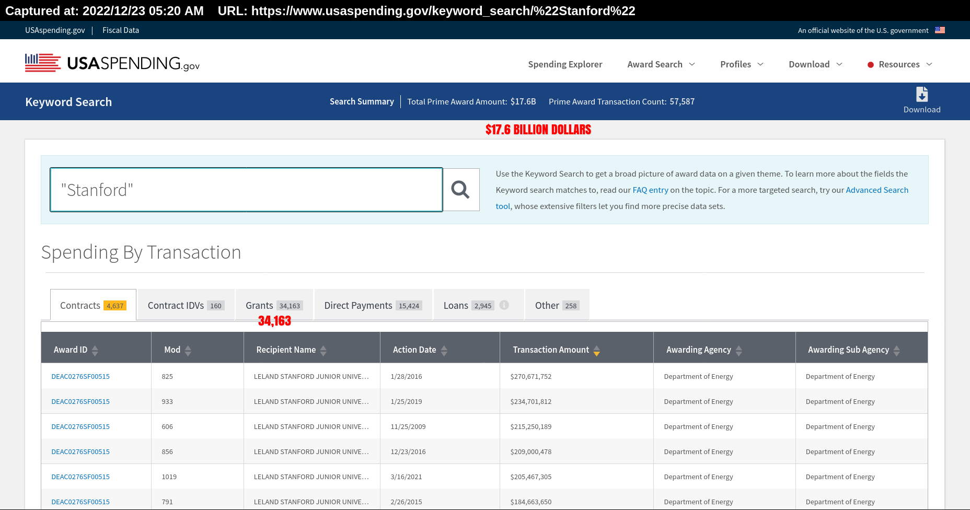The width and height of the screenshot is (970, 510).
Task: Click the action date 11/25/2009
Action: pos(408,426)
